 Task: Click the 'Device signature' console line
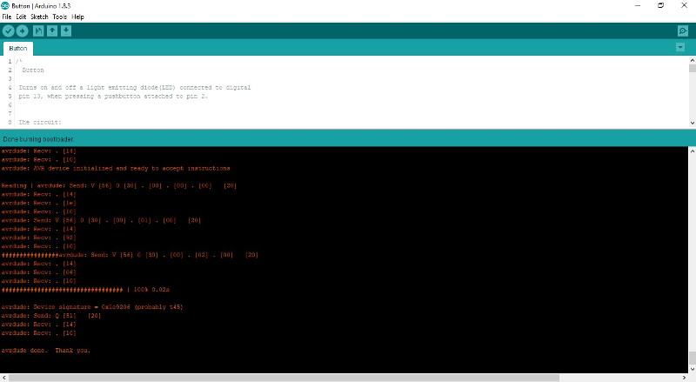(x=92, y=307)
